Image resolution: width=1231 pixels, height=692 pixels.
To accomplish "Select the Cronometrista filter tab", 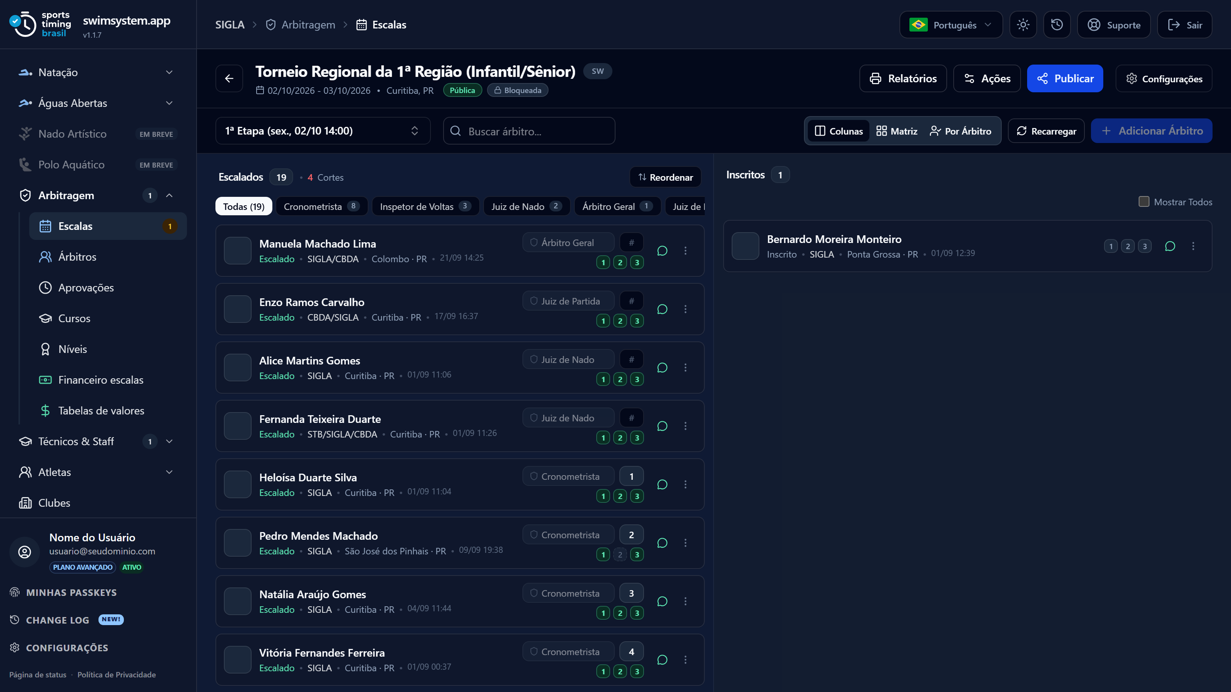I will click(x=322, y=206).
